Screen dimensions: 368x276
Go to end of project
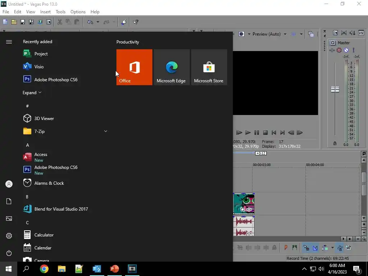point(282,133)
